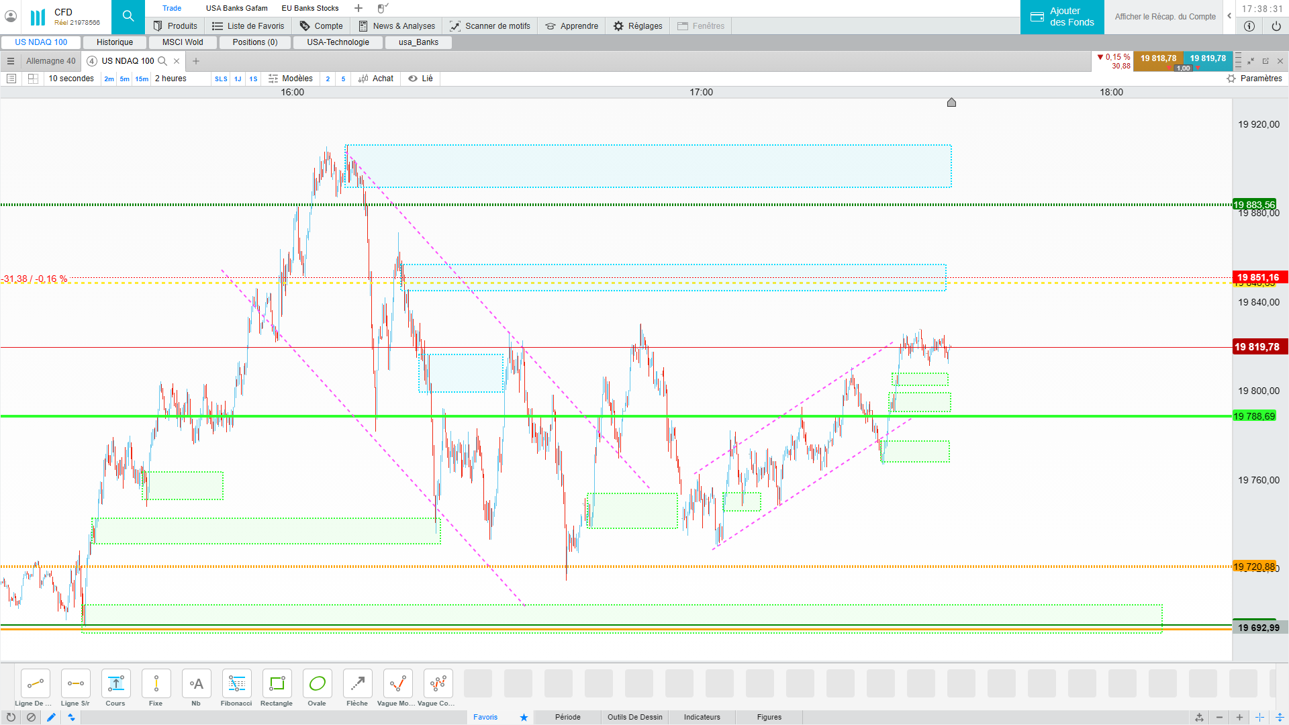
Task: Click Ajouter des Fonds button
Action: click(1062, 17)
